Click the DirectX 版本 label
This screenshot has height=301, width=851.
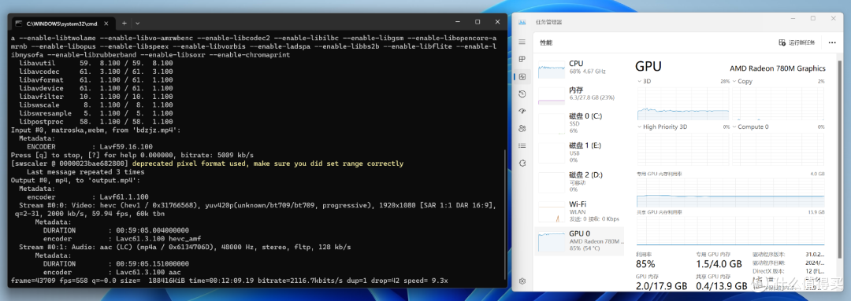click(x=768, y=270)
